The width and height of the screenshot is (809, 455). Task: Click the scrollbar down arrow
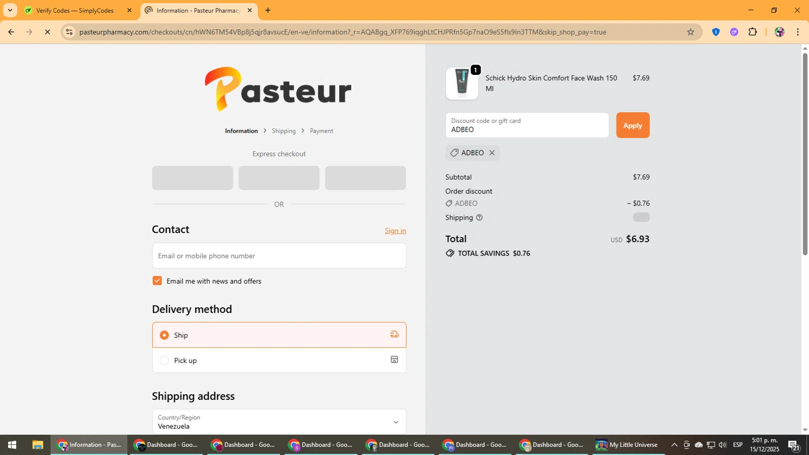tap(805, 430)
